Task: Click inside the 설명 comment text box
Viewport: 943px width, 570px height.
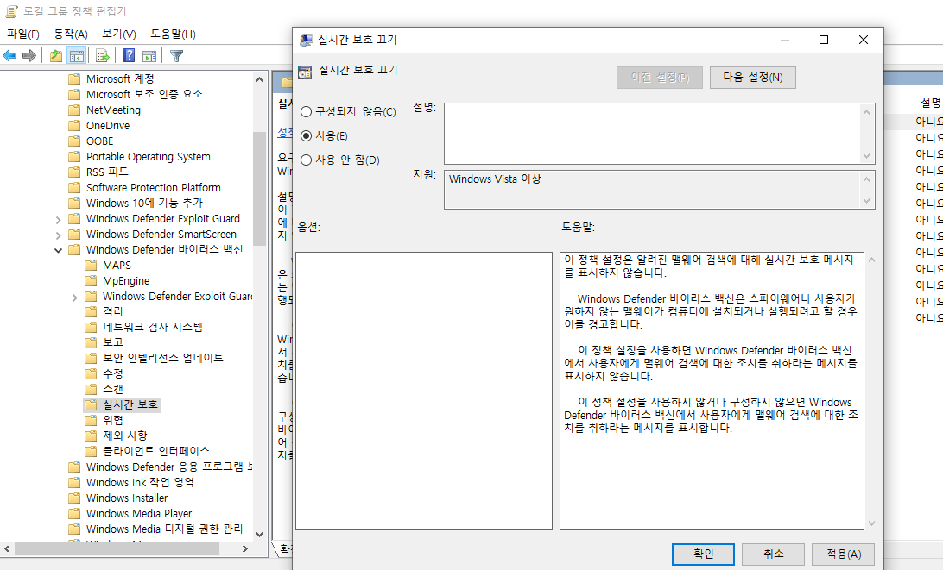Action: [653, 134]
